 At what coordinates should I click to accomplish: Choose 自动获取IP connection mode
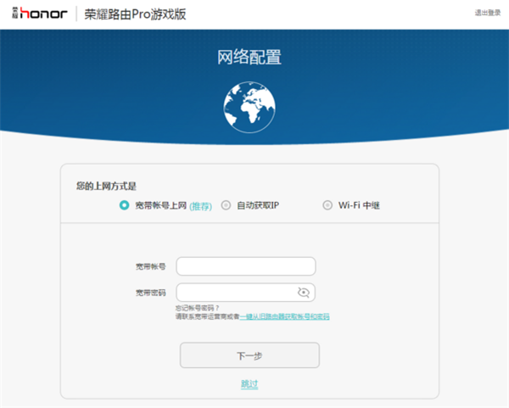pos(226,205)
